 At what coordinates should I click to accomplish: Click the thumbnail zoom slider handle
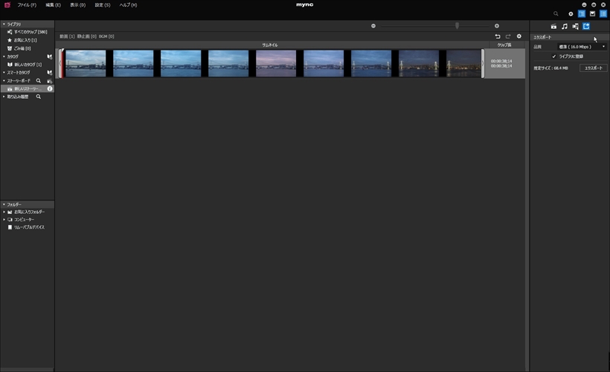[x=457, y=26]
